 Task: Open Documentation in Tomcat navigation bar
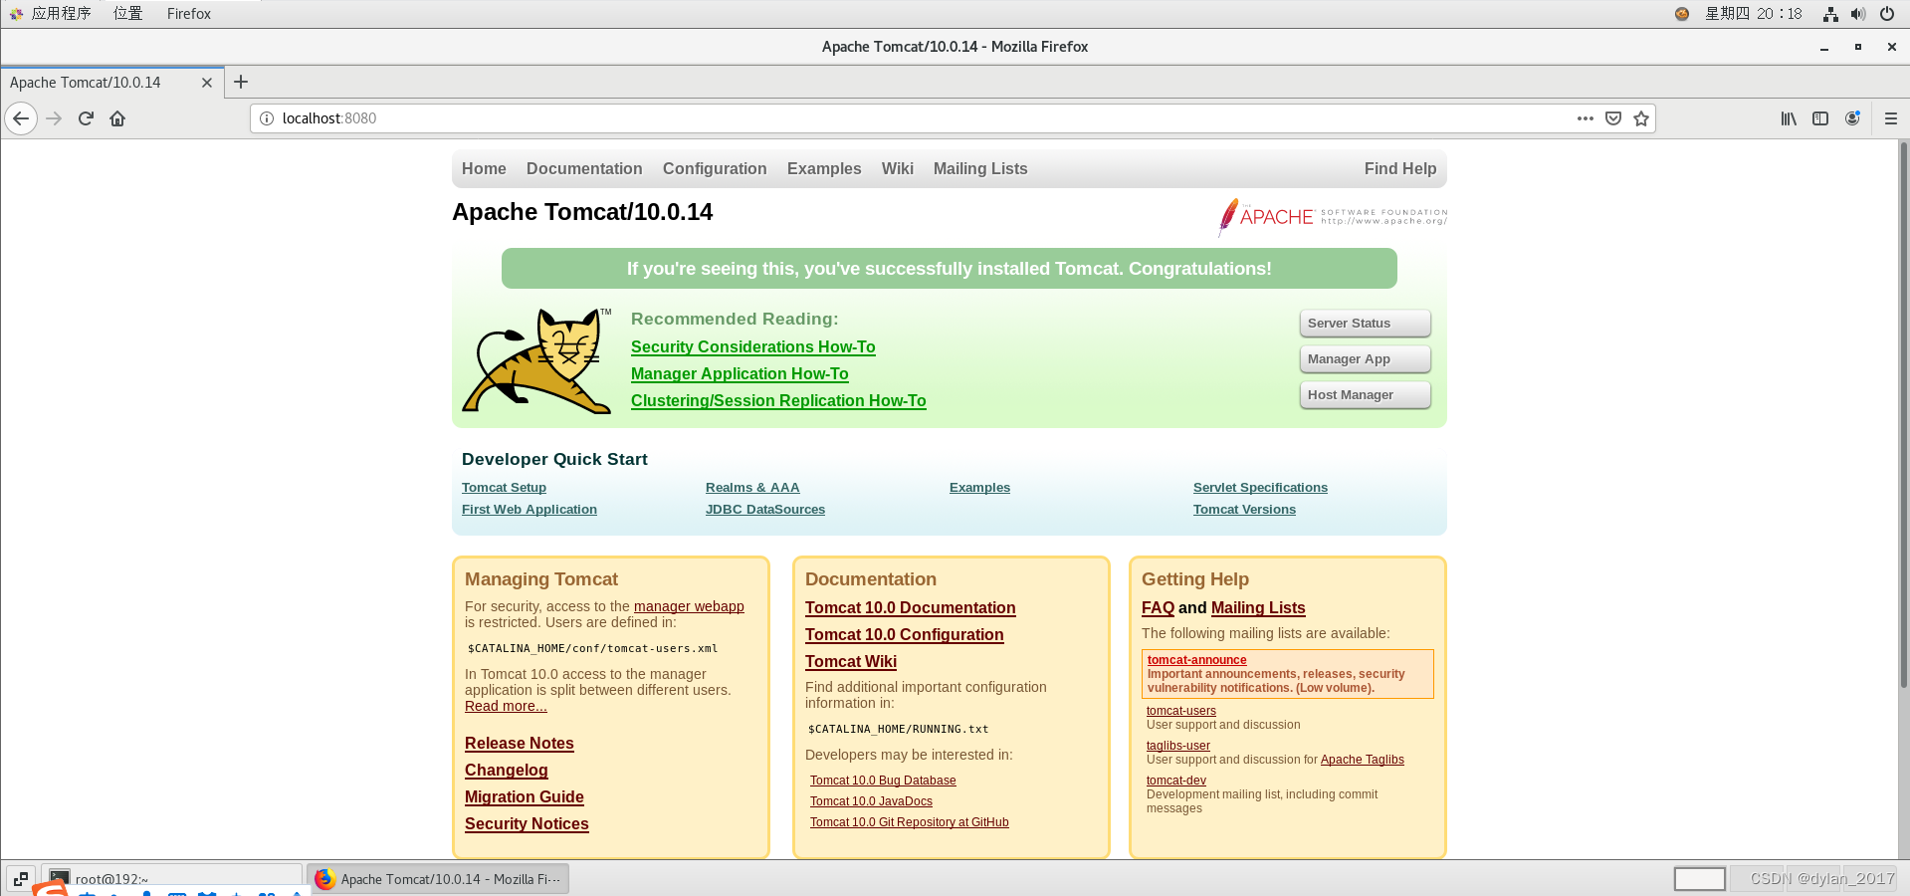pyautogui.click(x=584, y=169)
